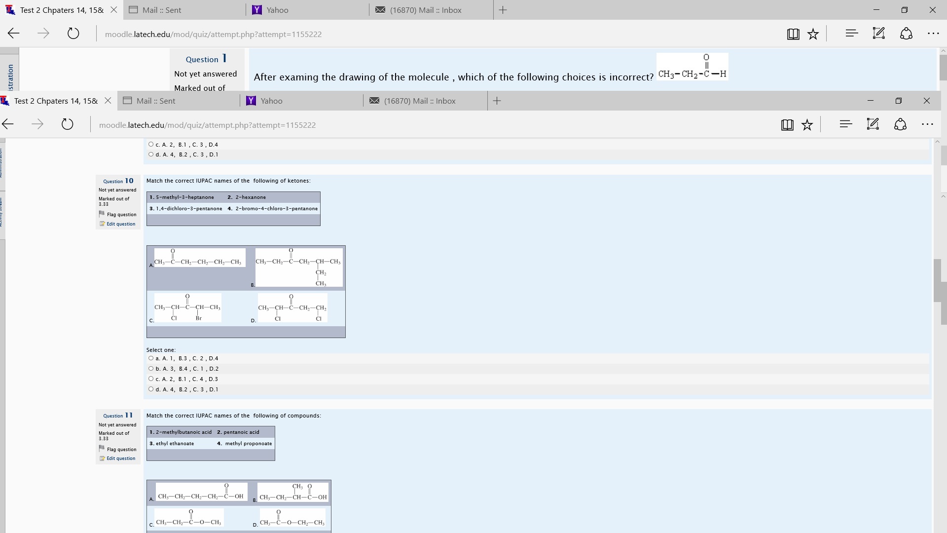Switch to Mail :: Inbox tab in front window
The width and height of the screenshot is (947, 533).
(x=425, y=101)
